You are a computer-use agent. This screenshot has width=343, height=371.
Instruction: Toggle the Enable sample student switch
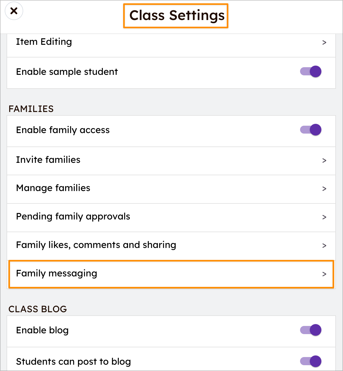pyautogui.click(x=311, y=71)
